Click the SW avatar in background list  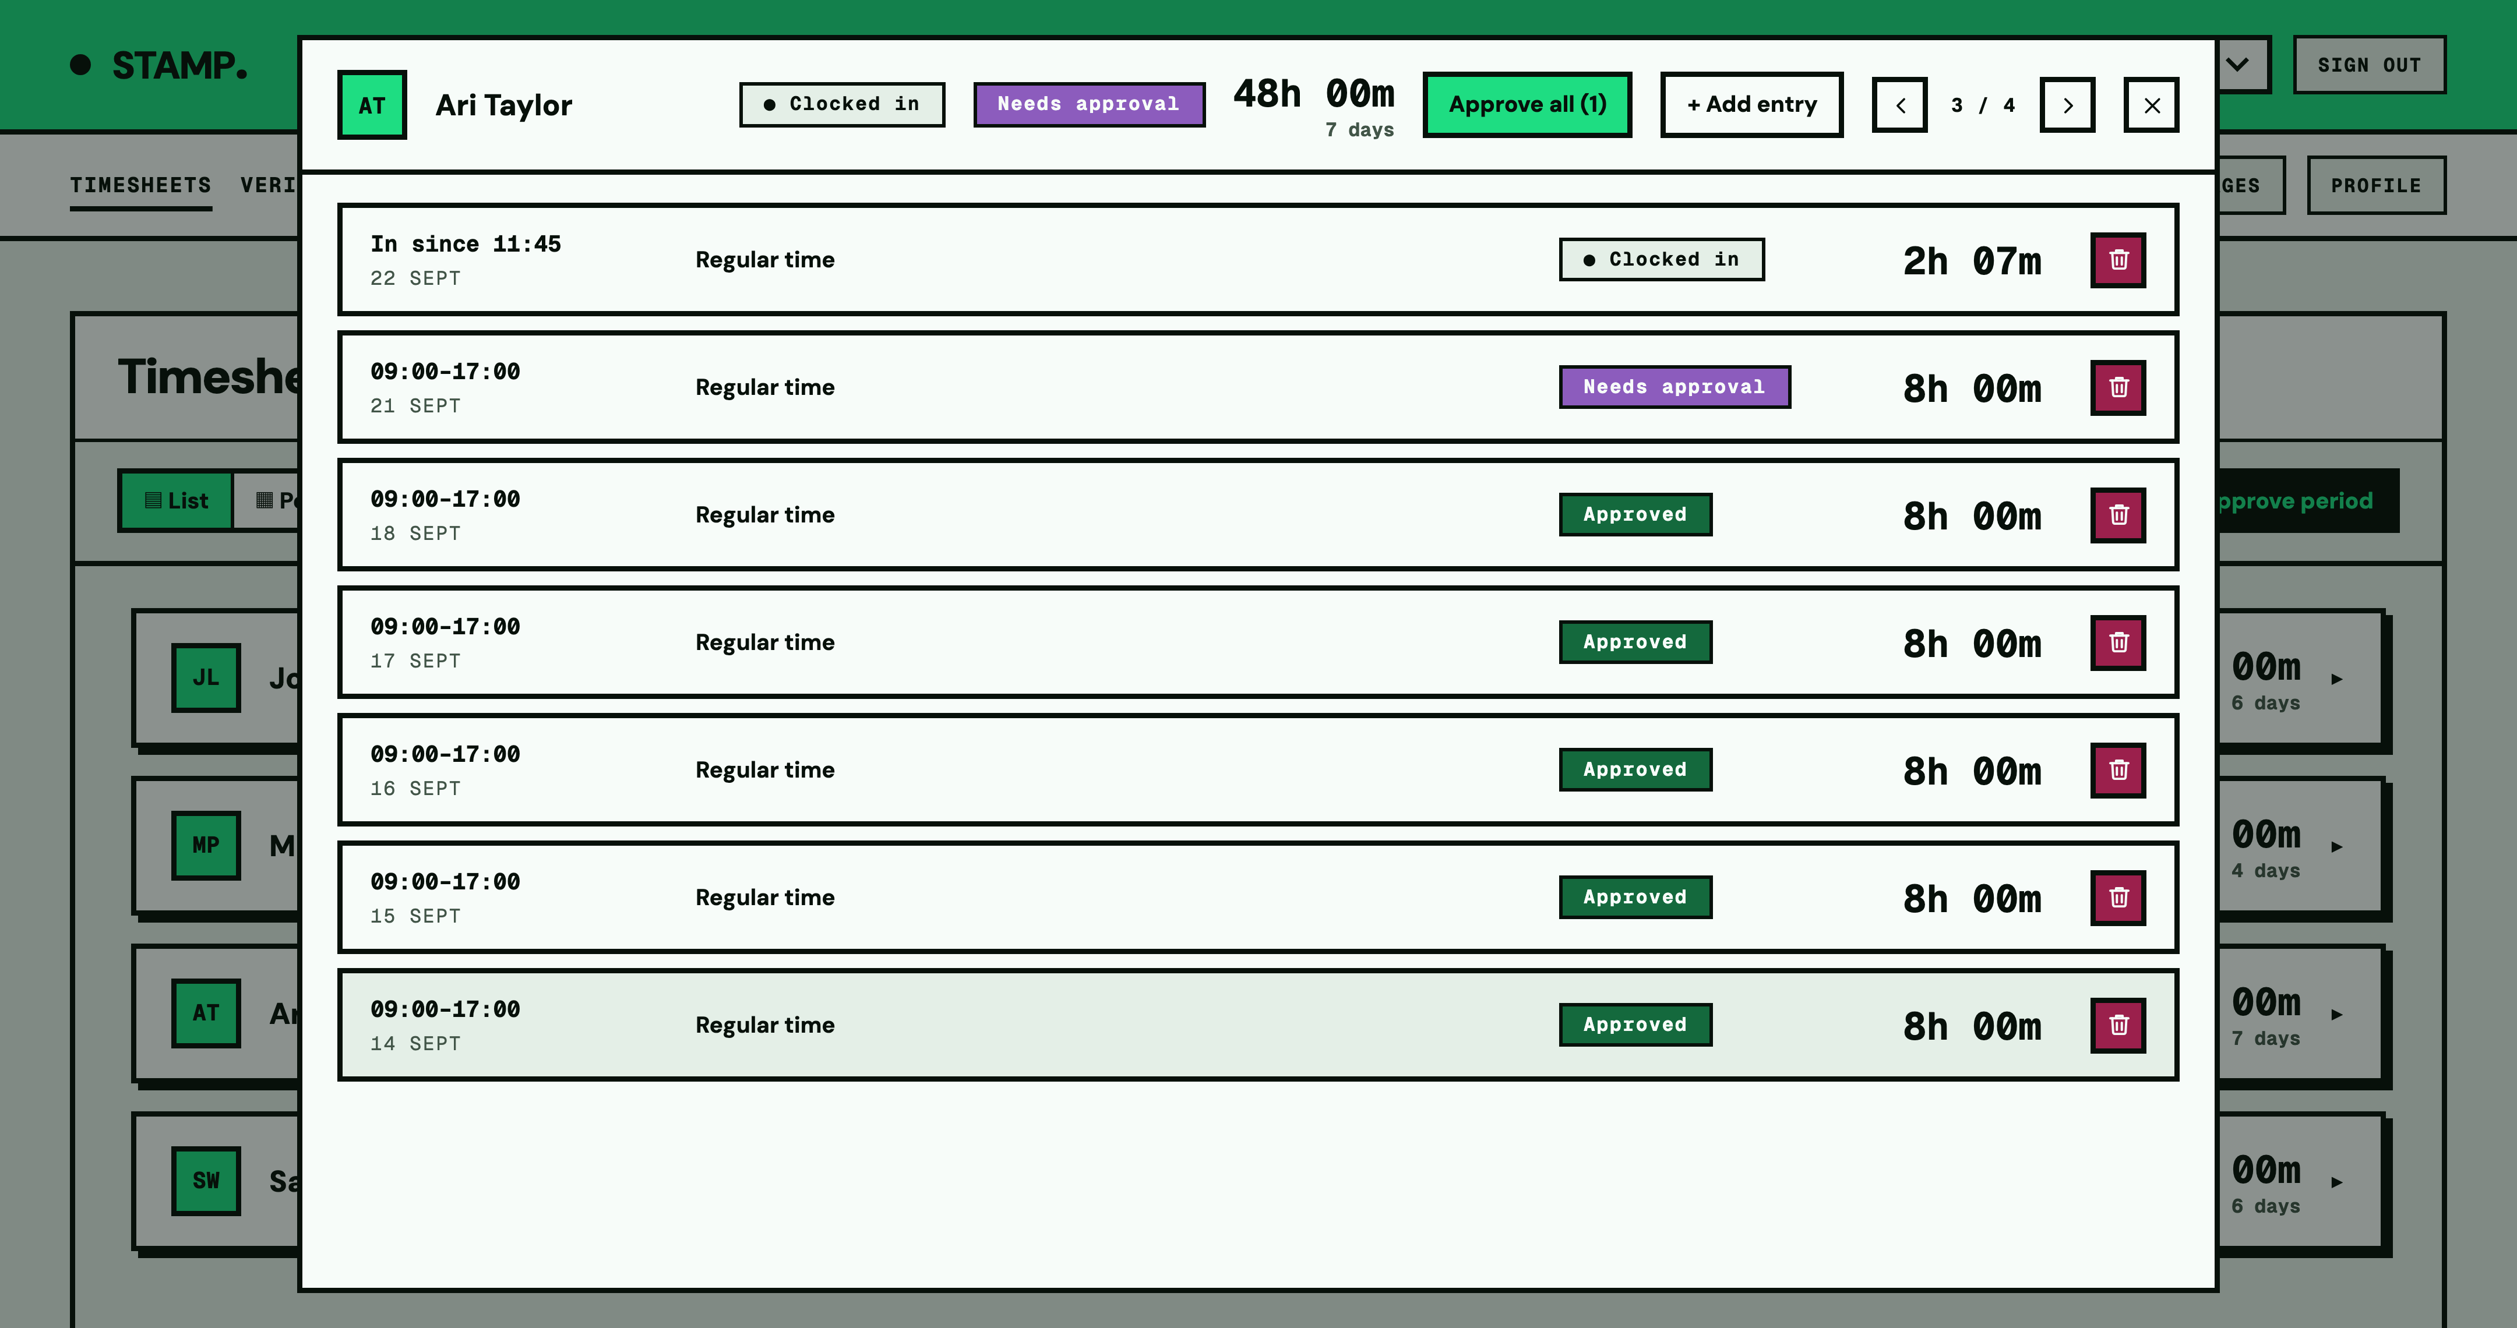click(x=206, y=1181)
